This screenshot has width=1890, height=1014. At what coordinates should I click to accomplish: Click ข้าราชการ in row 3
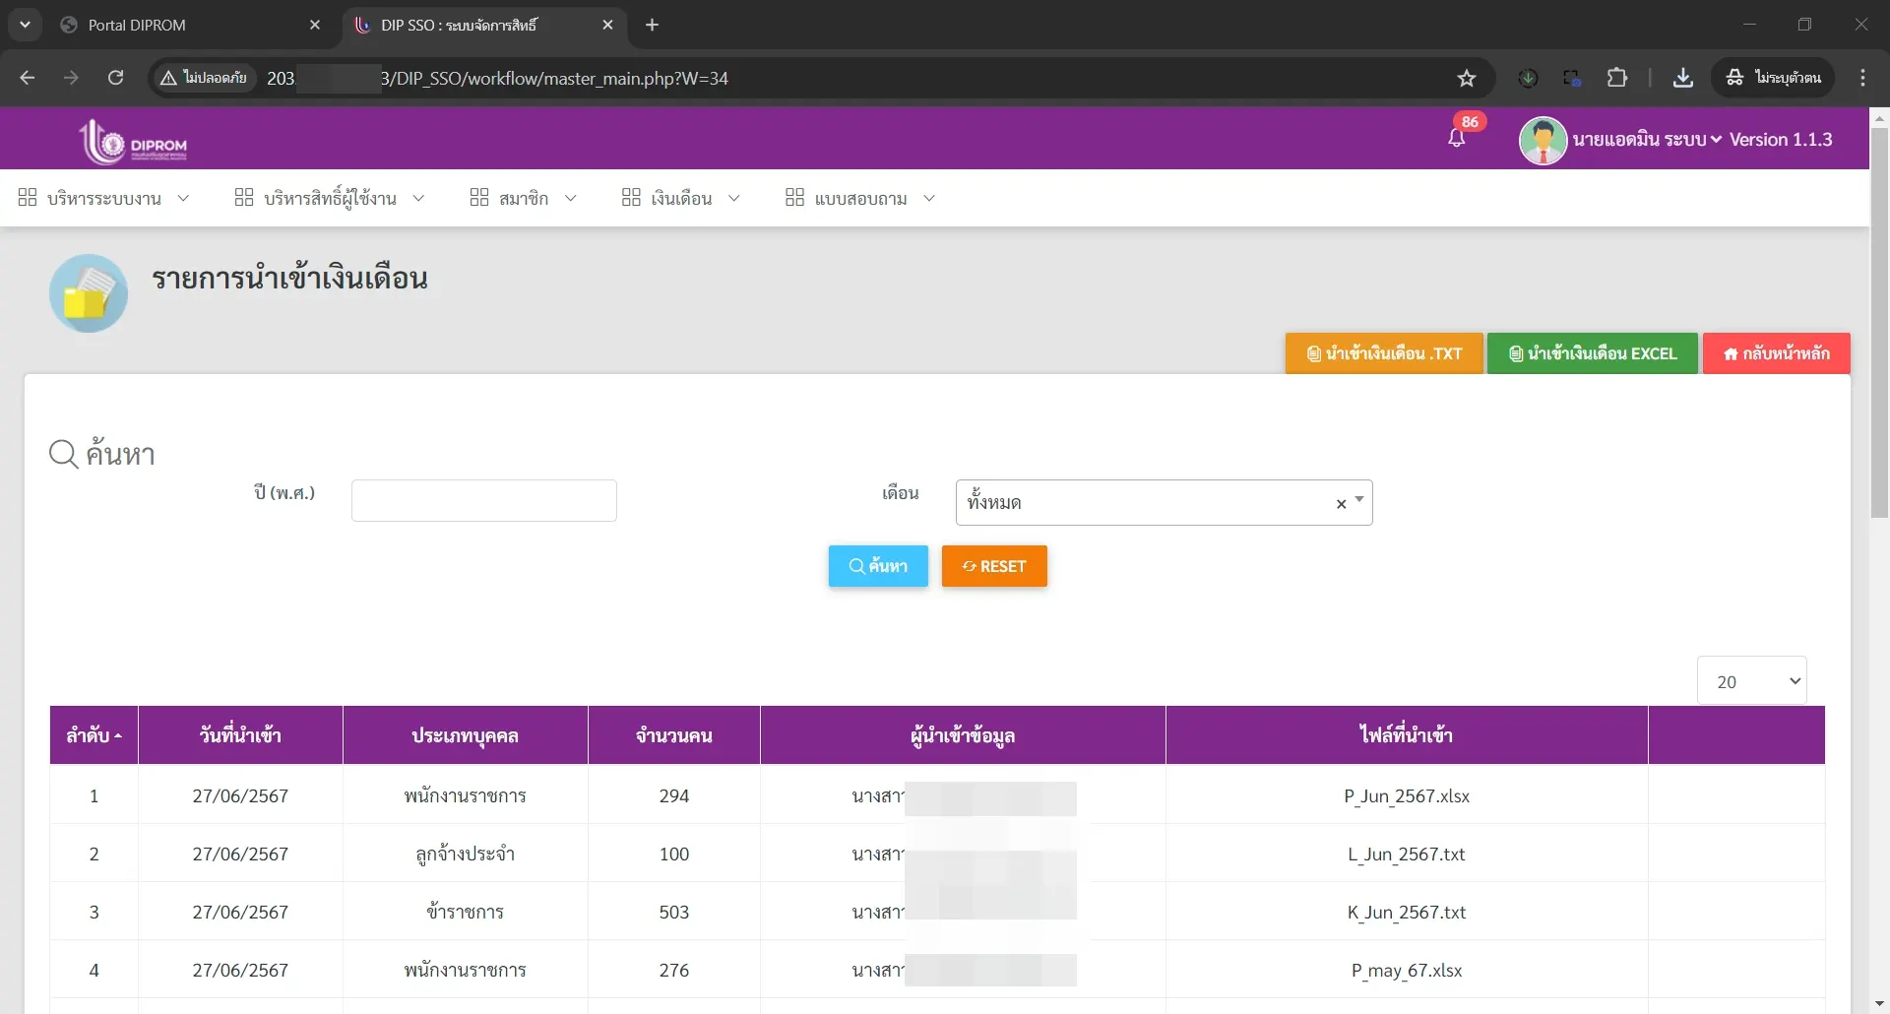pos(465,912)
